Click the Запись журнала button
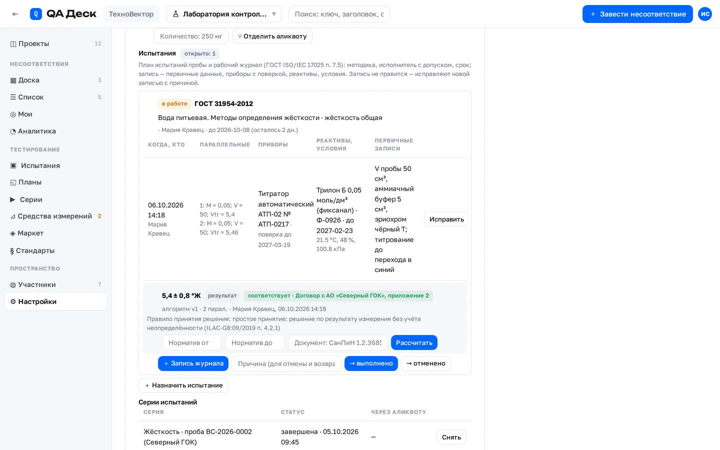 (x=193, y=363)
